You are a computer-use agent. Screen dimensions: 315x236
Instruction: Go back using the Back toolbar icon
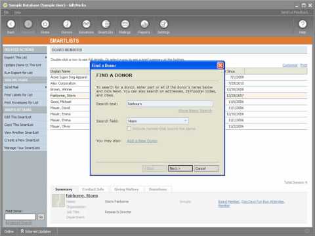click(x=11, y=24)
